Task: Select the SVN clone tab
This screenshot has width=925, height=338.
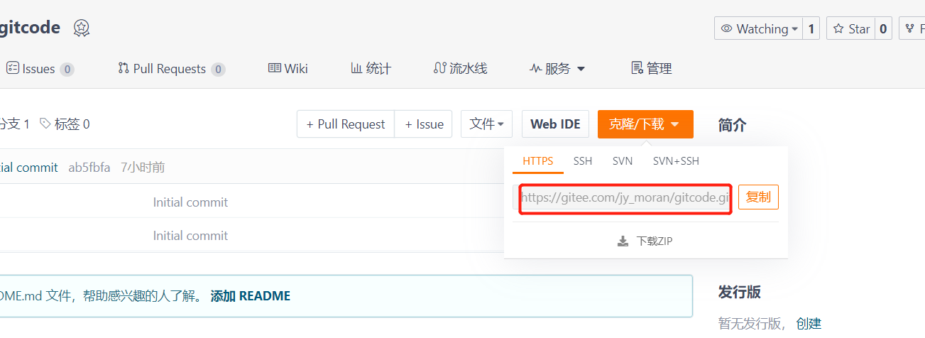Action: pyautogui.click(x=623, y=160)
